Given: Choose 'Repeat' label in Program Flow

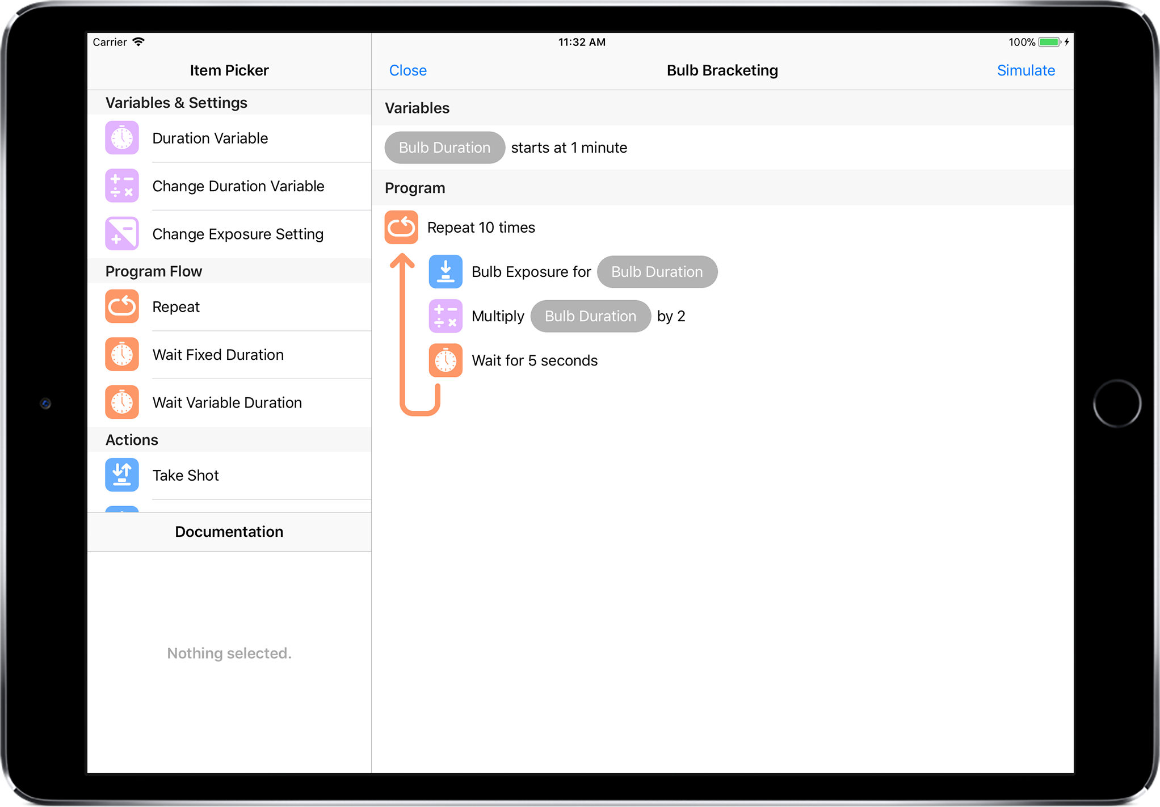Looking at the screenshot, I should pyautogui.click(x=176, y=307).
